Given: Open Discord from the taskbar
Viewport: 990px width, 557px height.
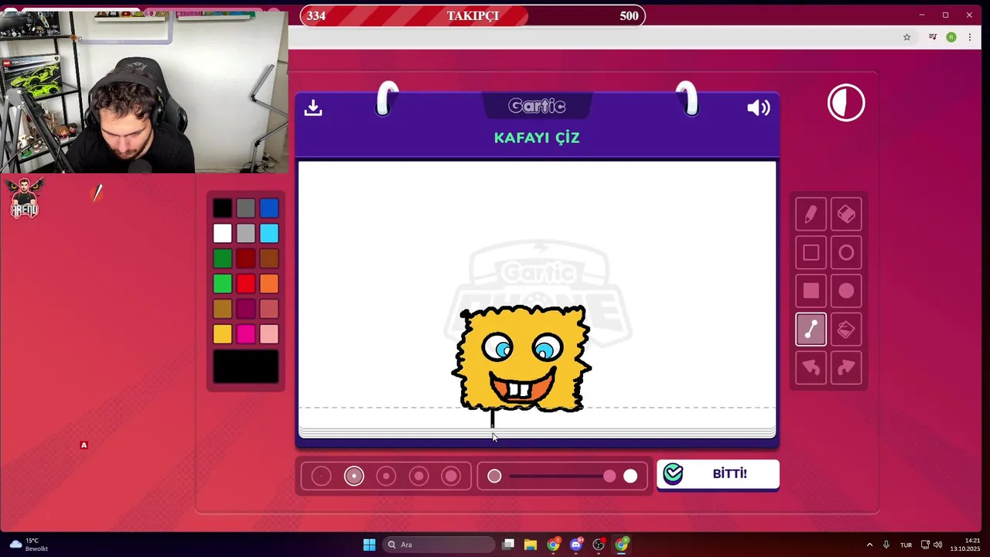Looking at the screenshot, I should 576,545.
